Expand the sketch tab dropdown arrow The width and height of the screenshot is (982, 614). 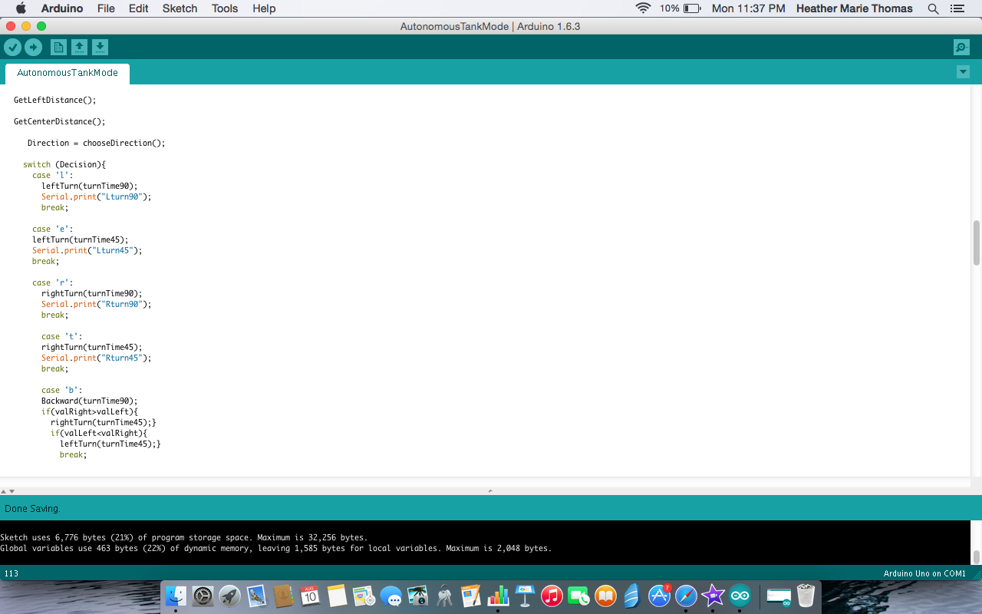(x=963, y=71)
